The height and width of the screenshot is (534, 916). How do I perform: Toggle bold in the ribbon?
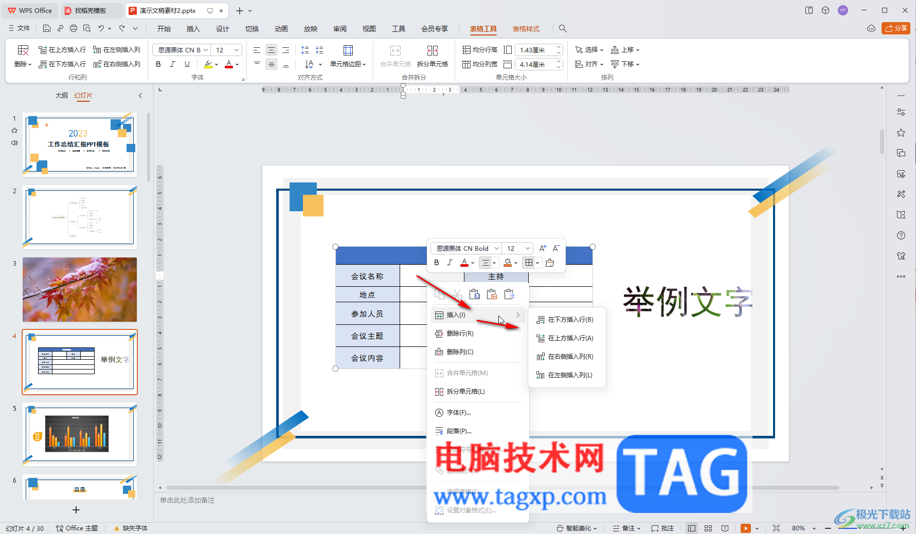158,64
